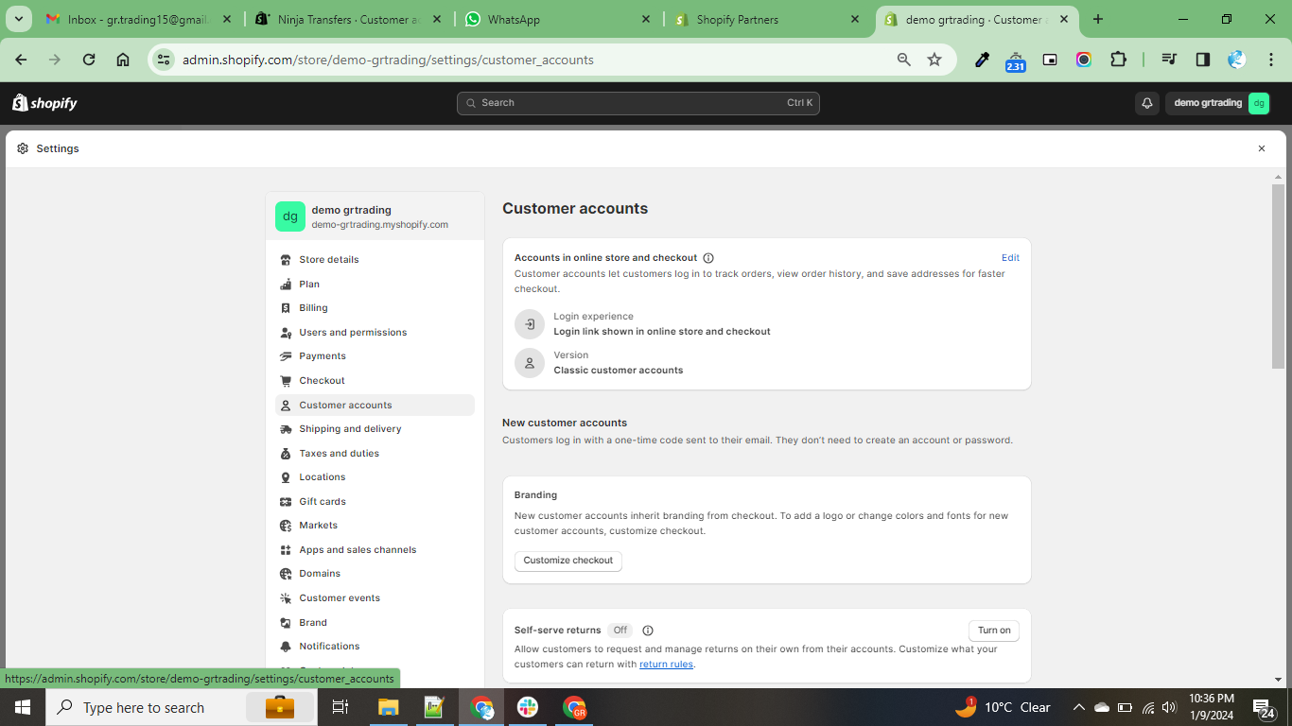The image size is (1292, 726).
Task: Open the notifications bell in Shopify header
Action: click(1147, 103)
